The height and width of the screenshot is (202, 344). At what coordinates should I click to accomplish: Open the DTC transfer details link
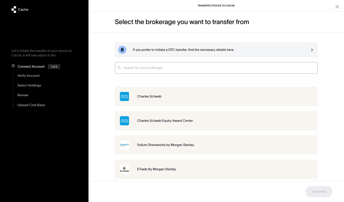coord(184,50)
